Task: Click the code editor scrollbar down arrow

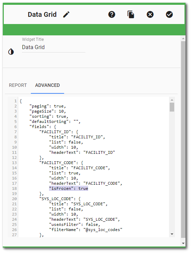Action: tap(172, 234)
